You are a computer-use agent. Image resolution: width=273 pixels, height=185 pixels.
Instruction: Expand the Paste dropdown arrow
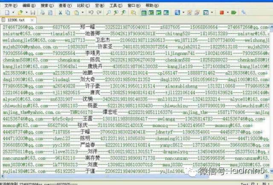point(83,12)
